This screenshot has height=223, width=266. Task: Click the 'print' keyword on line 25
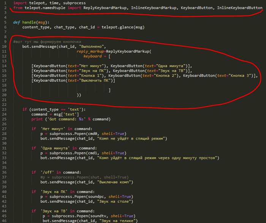coord(37,119)
